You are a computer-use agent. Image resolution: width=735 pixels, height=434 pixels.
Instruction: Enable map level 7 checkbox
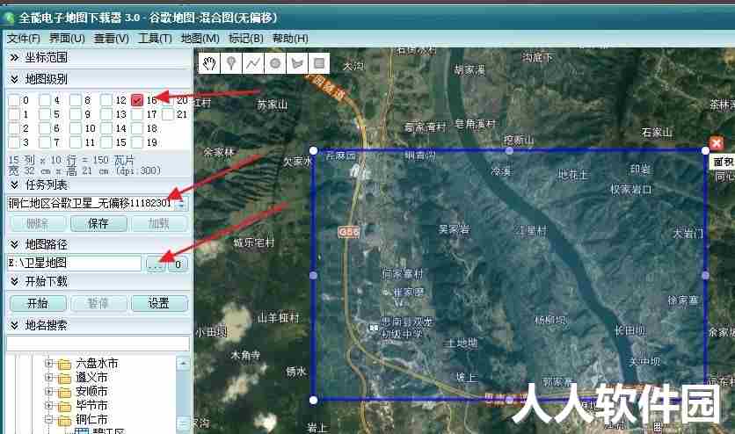[45, 142]
